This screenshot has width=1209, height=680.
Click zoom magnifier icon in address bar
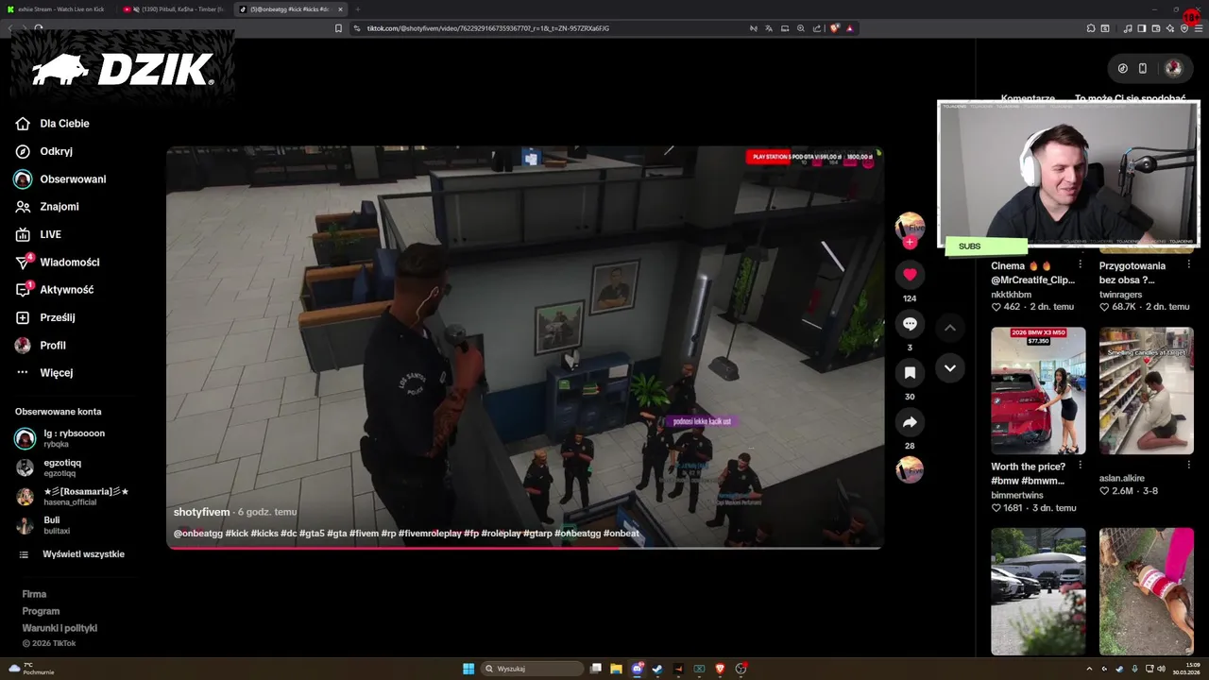(x=801, y=28)
